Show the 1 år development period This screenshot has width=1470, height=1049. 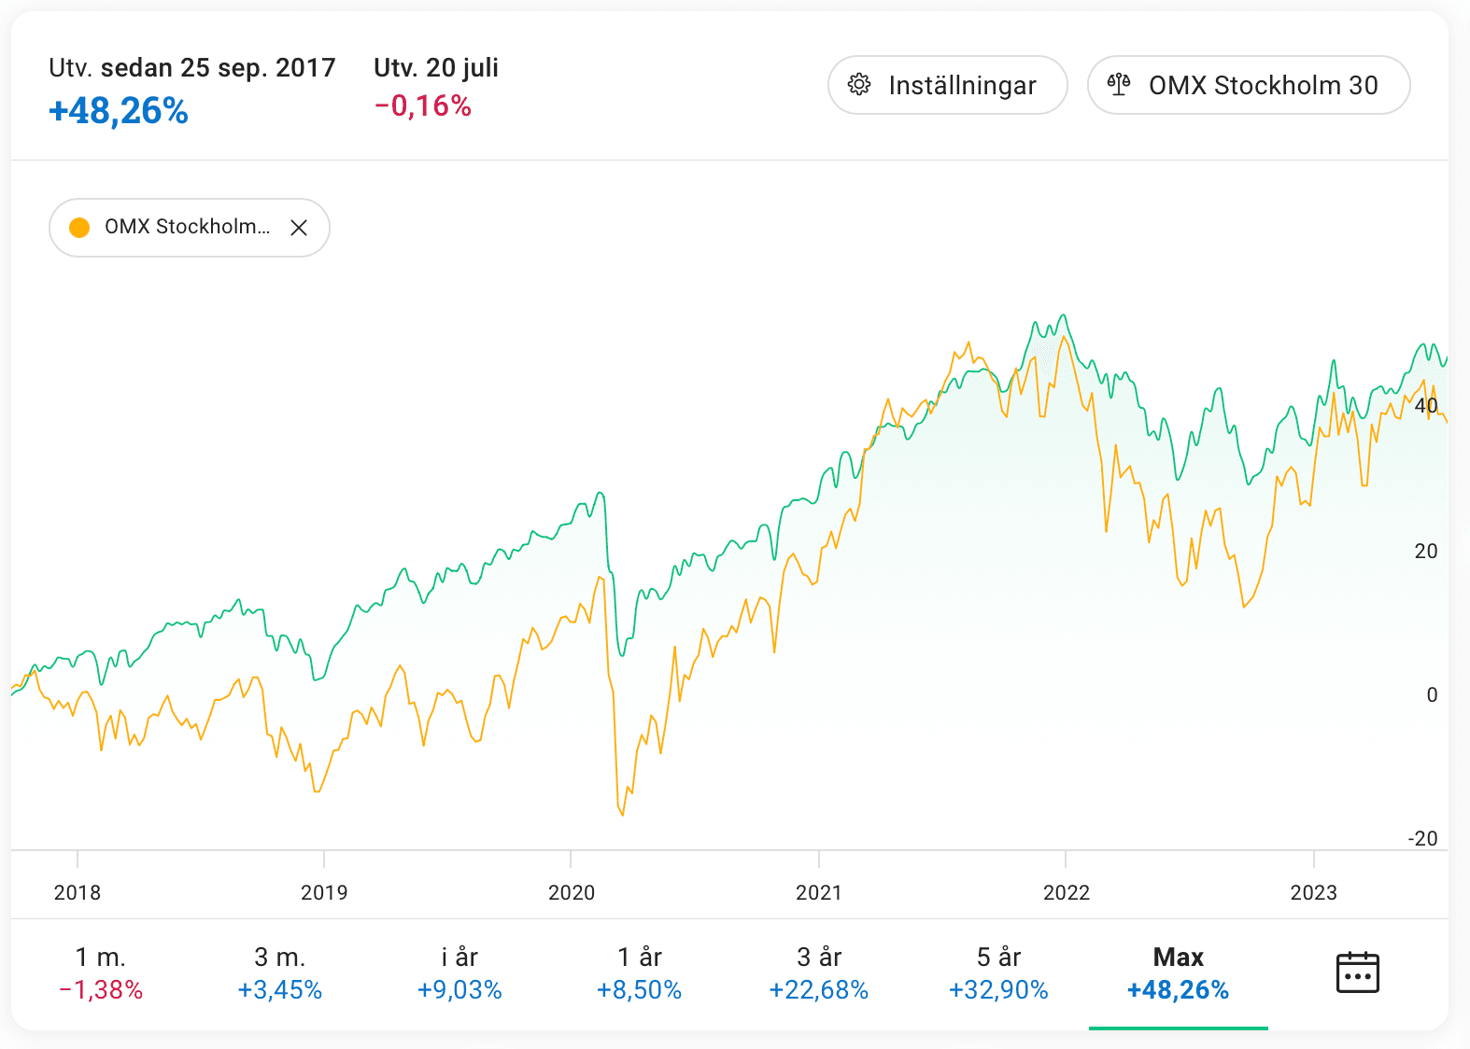click(640, 972)
